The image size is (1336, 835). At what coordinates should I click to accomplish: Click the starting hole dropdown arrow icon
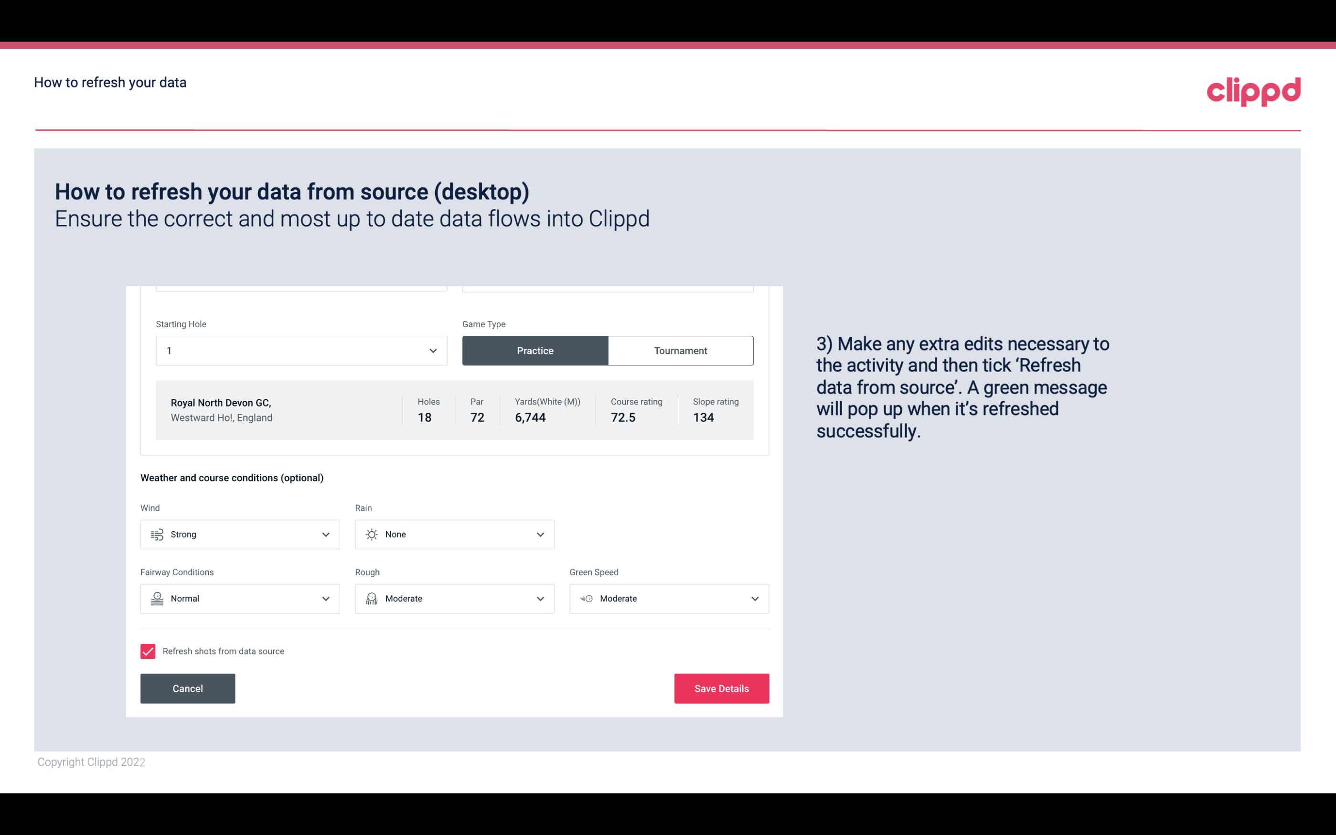[x=432, y=350]
